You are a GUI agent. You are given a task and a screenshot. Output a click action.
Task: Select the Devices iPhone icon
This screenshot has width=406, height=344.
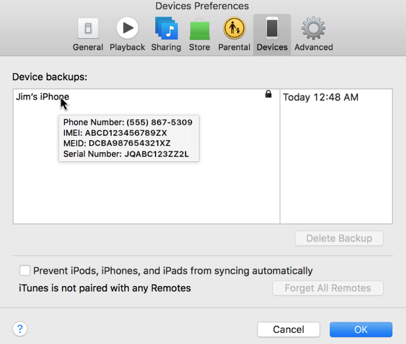point(272,28)
